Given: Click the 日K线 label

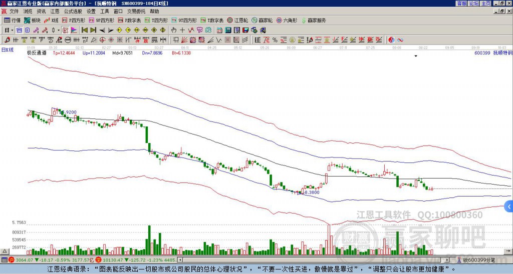Looking at the screenshot, I should click(x=7, y=50).
